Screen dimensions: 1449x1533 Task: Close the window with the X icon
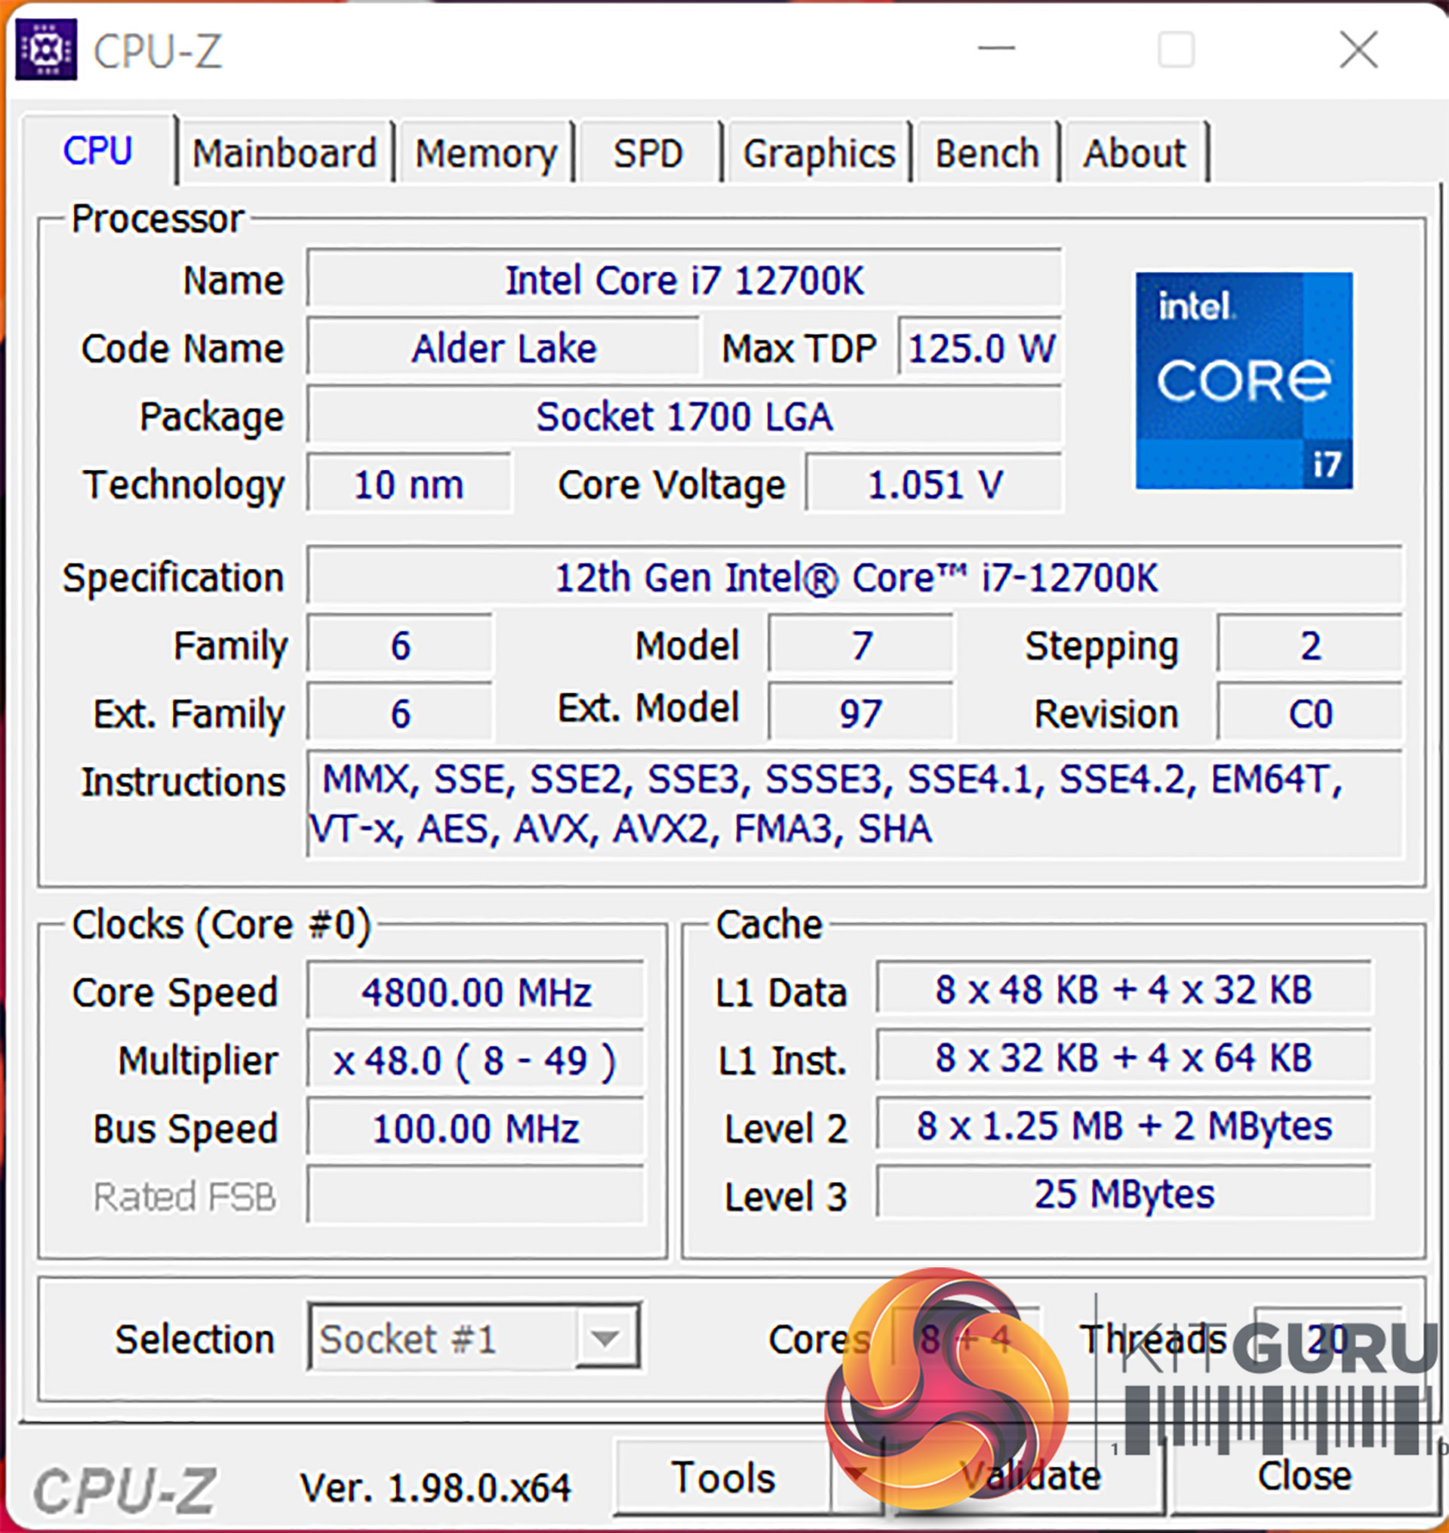[1358, 51]
